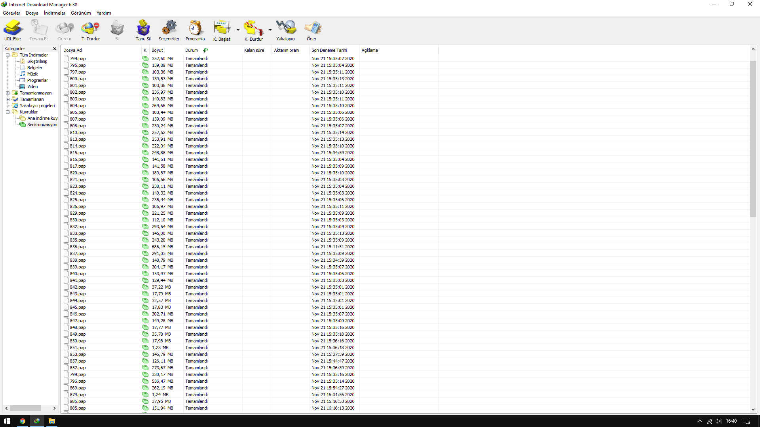This screenshot has height=427, width=760.
Task: Open the İndirmeler menu
Action: pyautogui.click(x=55, y=13)
